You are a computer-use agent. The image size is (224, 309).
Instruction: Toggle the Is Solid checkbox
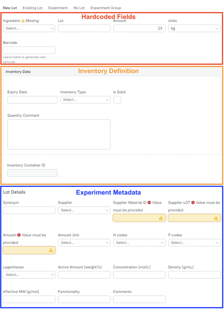click(x=117, y=100)
